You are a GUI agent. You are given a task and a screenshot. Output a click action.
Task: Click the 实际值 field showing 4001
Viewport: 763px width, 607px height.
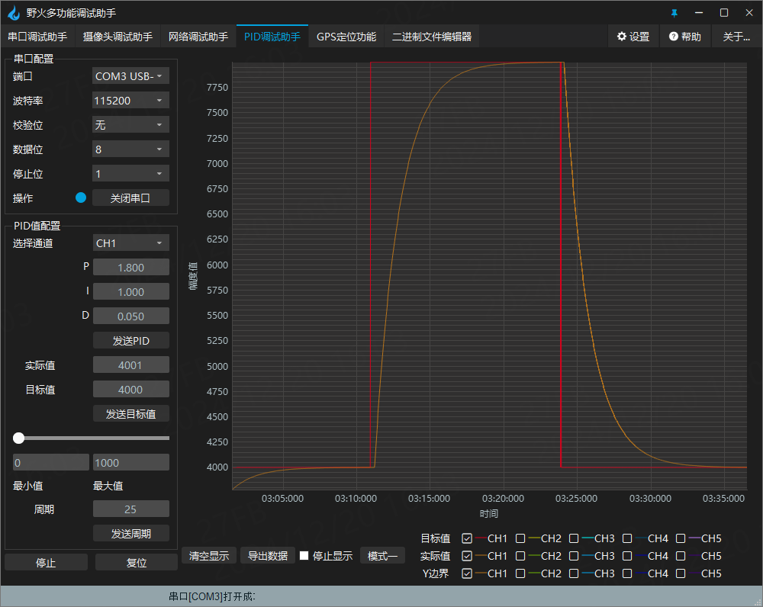(131, 365)
